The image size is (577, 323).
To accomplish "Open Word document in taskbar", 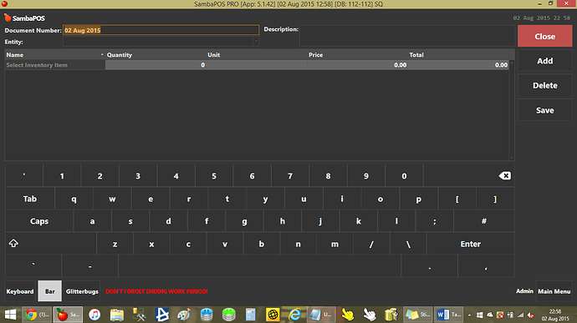I will pos(448,315).
